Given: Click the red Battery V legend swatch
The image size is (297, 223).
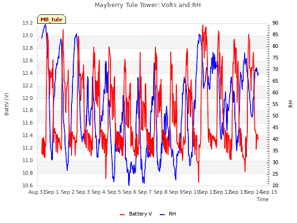Looking at the screenshot, I should click(x=123, y=215).
